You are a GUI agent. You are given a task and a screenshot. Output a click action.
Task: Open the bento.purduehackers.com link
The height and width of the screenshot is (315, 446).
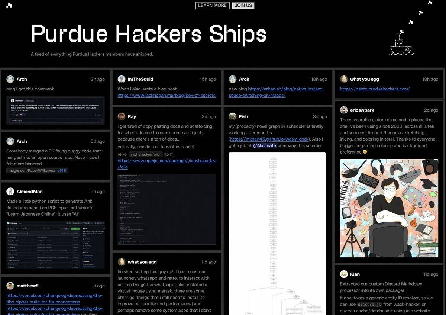tap(375, 89)
